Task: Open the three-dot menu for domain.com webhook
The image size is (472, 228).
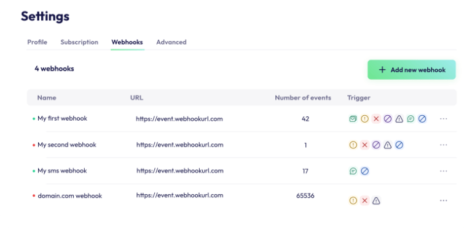Action: (x=443, y=200)
